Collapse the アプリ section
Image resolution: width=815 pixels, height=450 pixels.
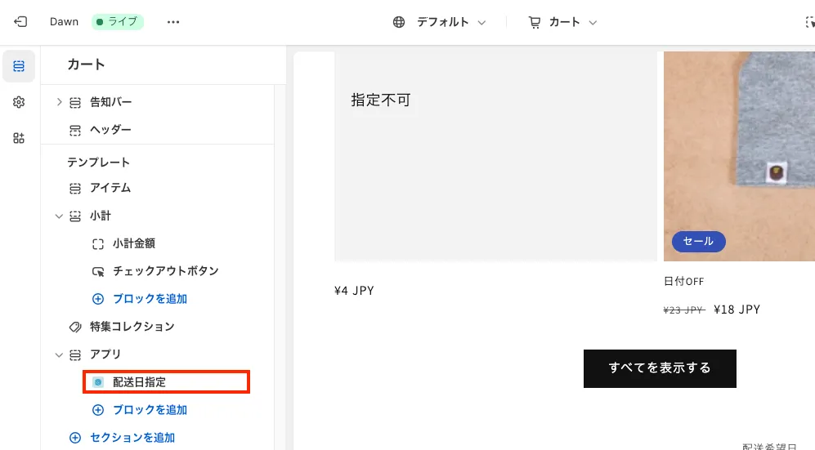pyautogui.click(x=59, y=354)
